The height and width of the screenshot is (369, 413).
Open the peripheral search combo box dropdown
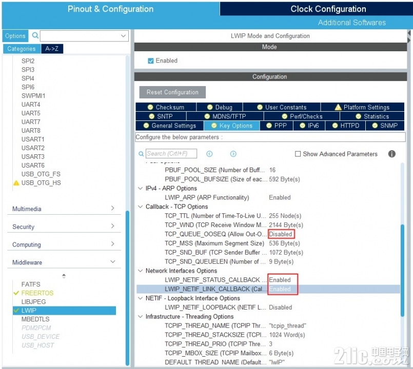[x=123, y=35]
